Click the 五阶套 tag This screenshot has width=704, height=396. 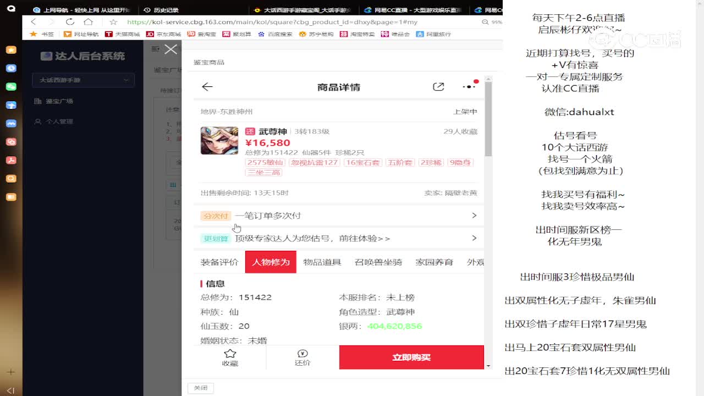pos(400,162)
